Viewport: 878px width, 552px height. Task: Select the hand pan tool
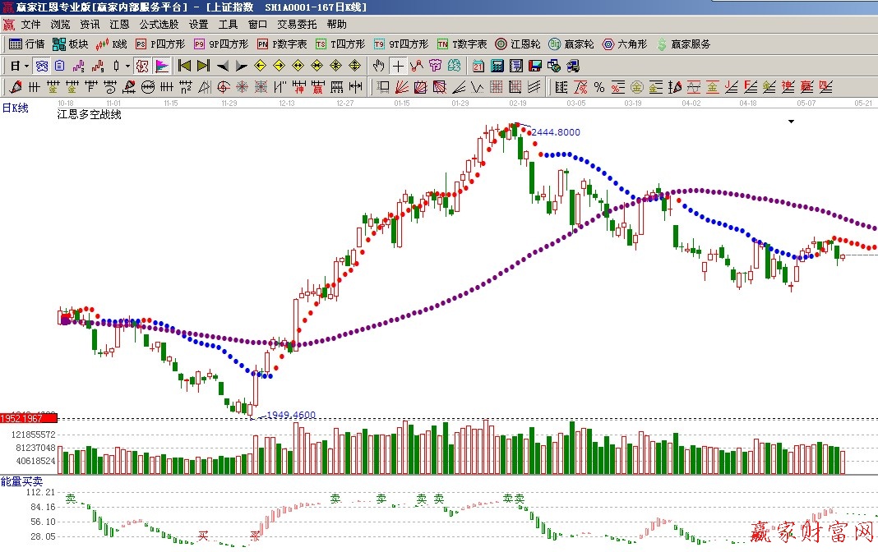click(x=378, y=66)
